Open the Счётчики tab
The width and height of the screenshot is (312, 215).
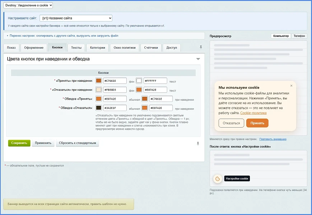151,48
